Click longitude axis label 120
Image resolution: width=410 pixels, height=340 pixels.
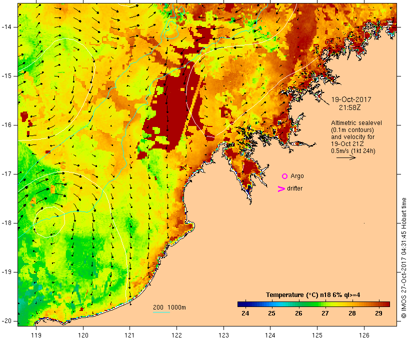point(83,335)
